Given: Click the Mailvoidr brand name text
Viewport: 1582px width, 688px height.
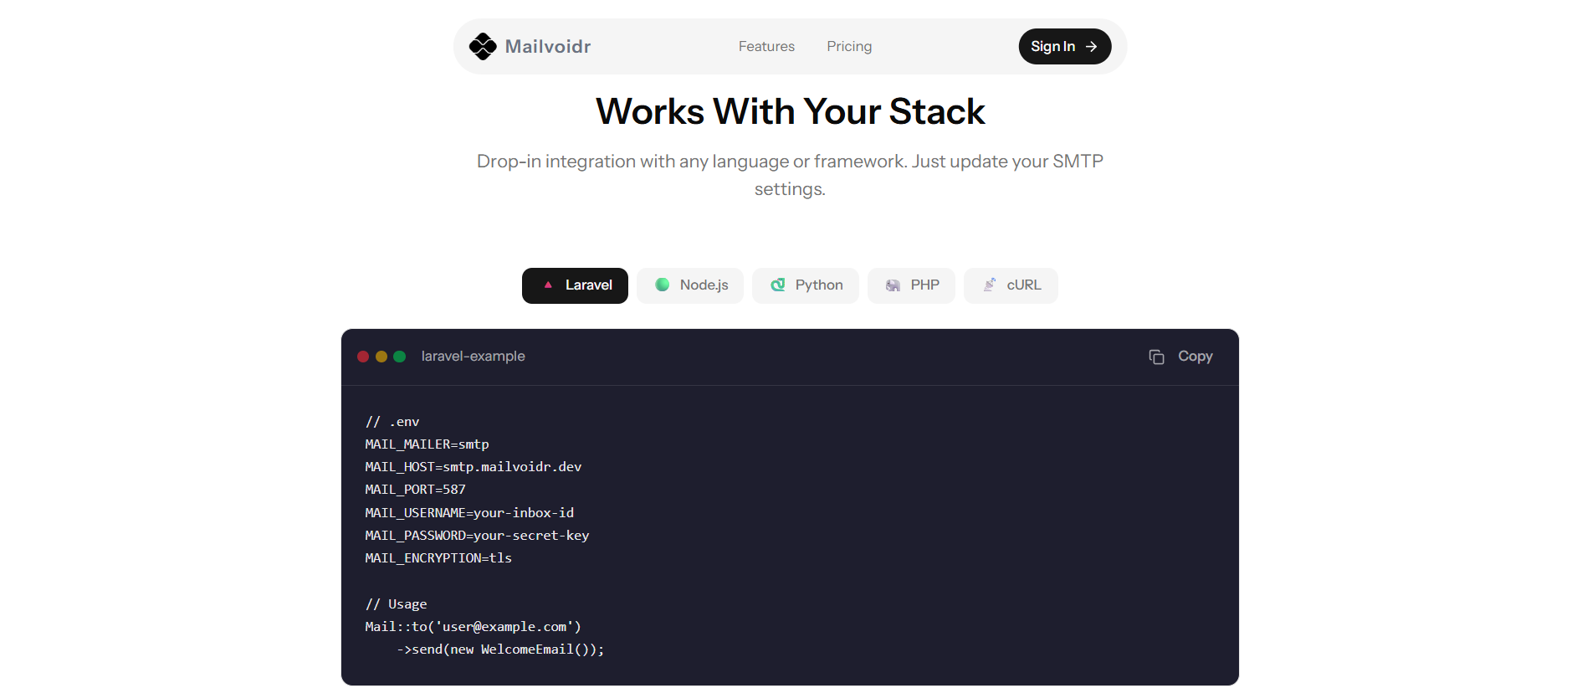Looking at the screenshot, I should pos(548,46).
